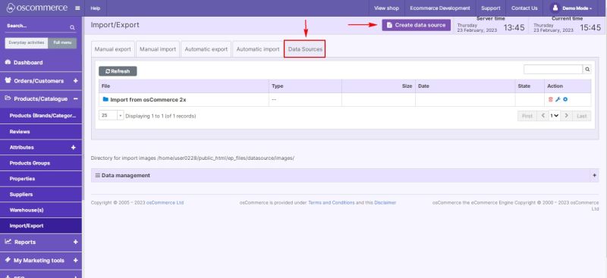Open Disclaimer link in footer
The width and height of the screenshot is (607, 278).
coord(385,202)
